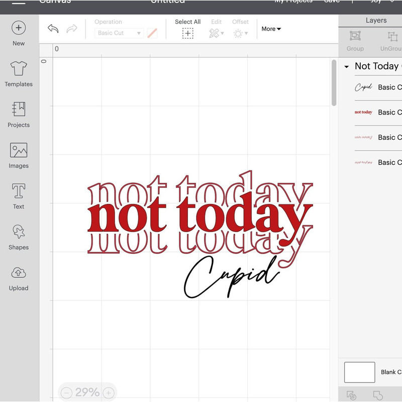Select the red not today layer
The image size is (402, 402).
363,113
